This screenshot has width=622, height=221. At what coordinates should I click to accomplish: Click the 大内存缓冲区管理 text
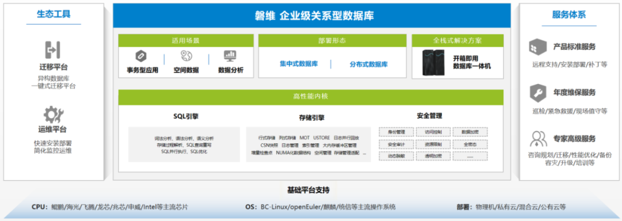coord(340,146)
